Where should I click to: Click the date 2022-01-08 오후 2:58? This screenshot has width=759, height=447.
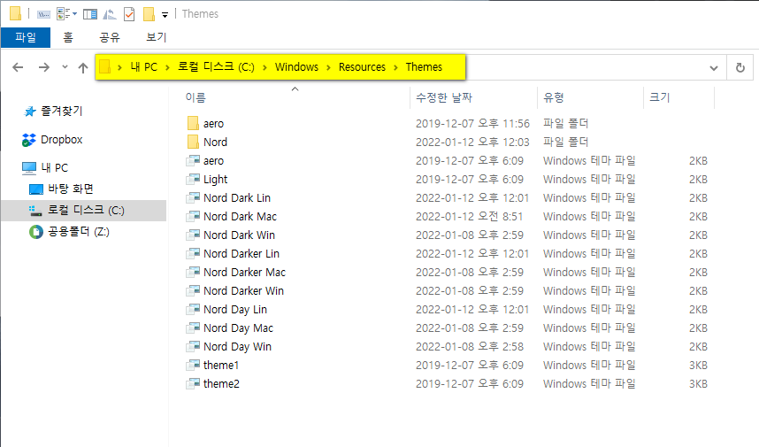click(x=470, y=346)
